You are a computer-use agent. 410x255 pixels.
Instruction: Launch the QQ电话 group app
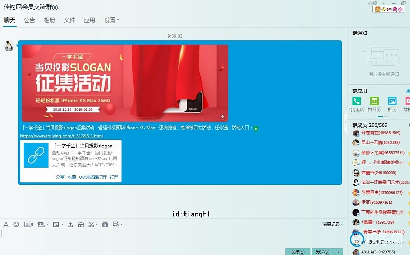tap(356, 104)
